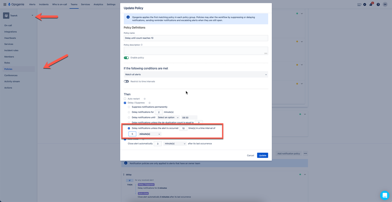Open the three-dots menu beside Add notification policy

point(306,154)
